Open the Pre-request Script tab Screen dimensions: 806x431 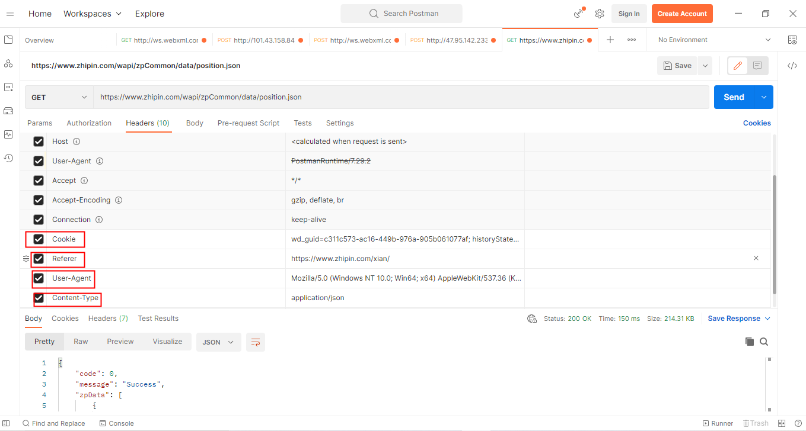pyautogui.click(x=249, y=123)
